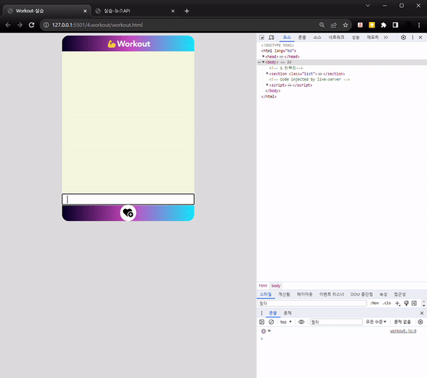Open the workout.js source link
This screenshot has height=378, width=427.
pyautogui.click(x=403, y=331)
